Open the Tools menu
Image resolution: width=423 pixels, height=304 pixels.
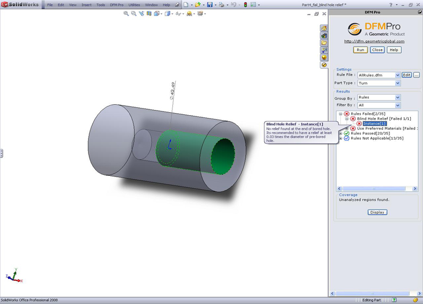point(101,5)
